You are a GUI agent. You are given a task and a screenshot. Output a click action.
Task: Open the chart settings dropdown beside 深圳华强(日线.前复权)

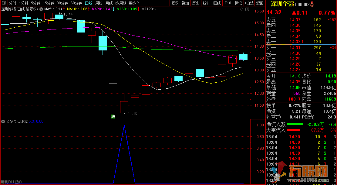(x=41, y=9)
